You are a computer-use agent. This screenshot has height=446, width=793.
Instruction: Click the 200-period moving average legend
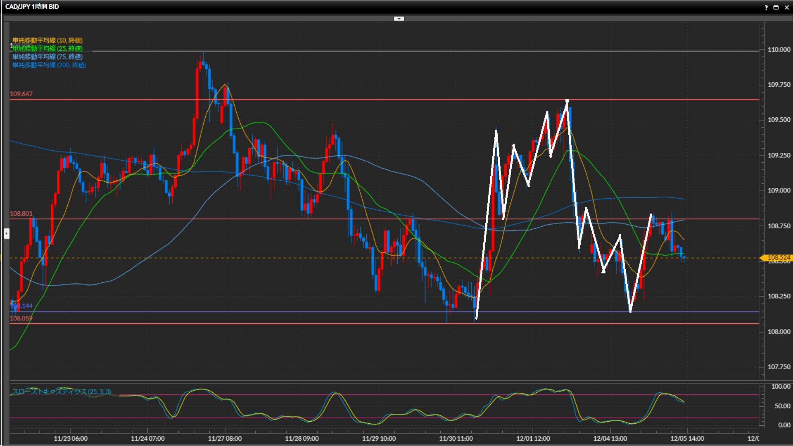(x=49, y=65)
